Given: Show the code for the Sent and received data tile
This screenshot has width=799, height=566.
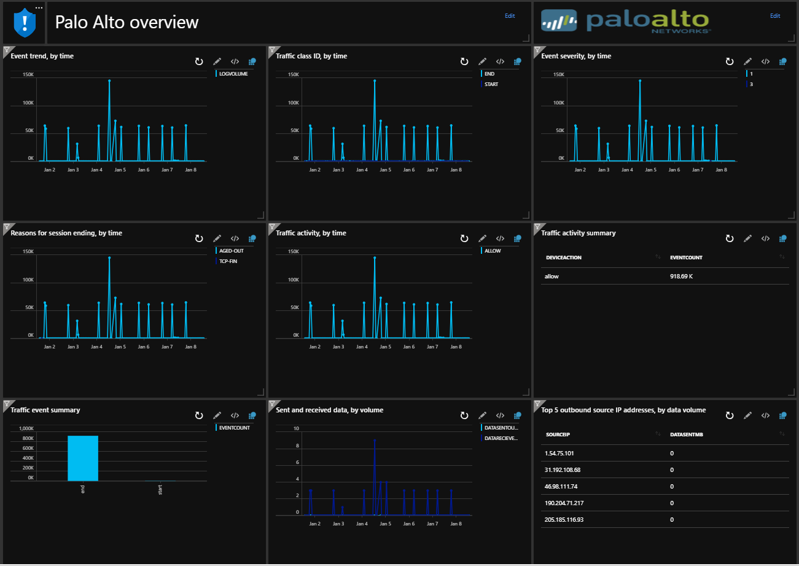Looking at the screenshot, I should pos(500,415).
